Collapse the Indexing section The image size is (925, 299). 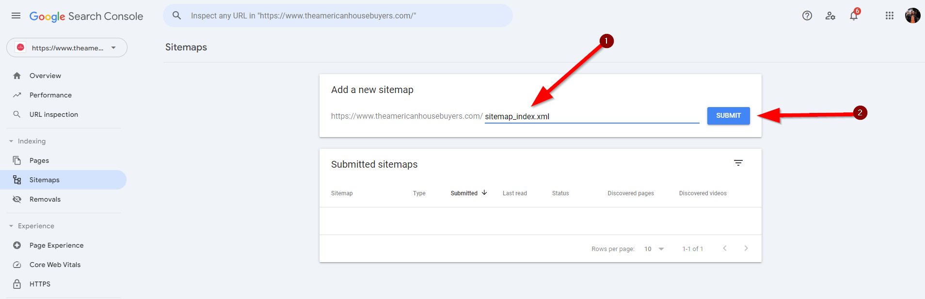tap(11, 141)
